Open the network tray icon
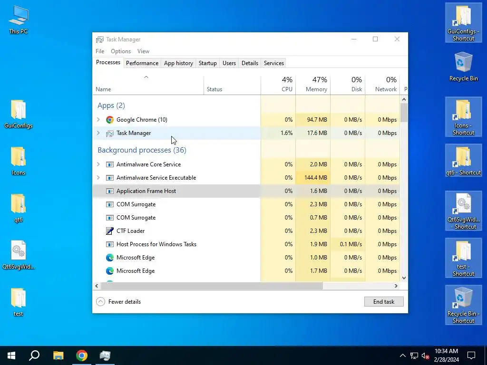The height and width of the screenshot is (365, 487). [x=414, y=355]
